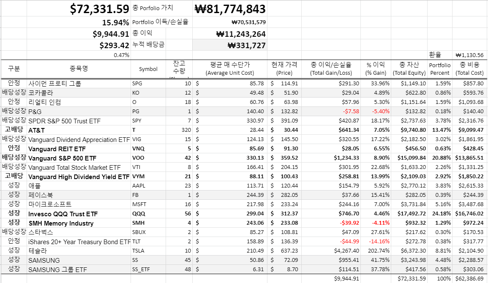The width and height of the screenshot is (488, 283).
Task: Click the 마이크로소프트 name cell
Action: (79, 204)
